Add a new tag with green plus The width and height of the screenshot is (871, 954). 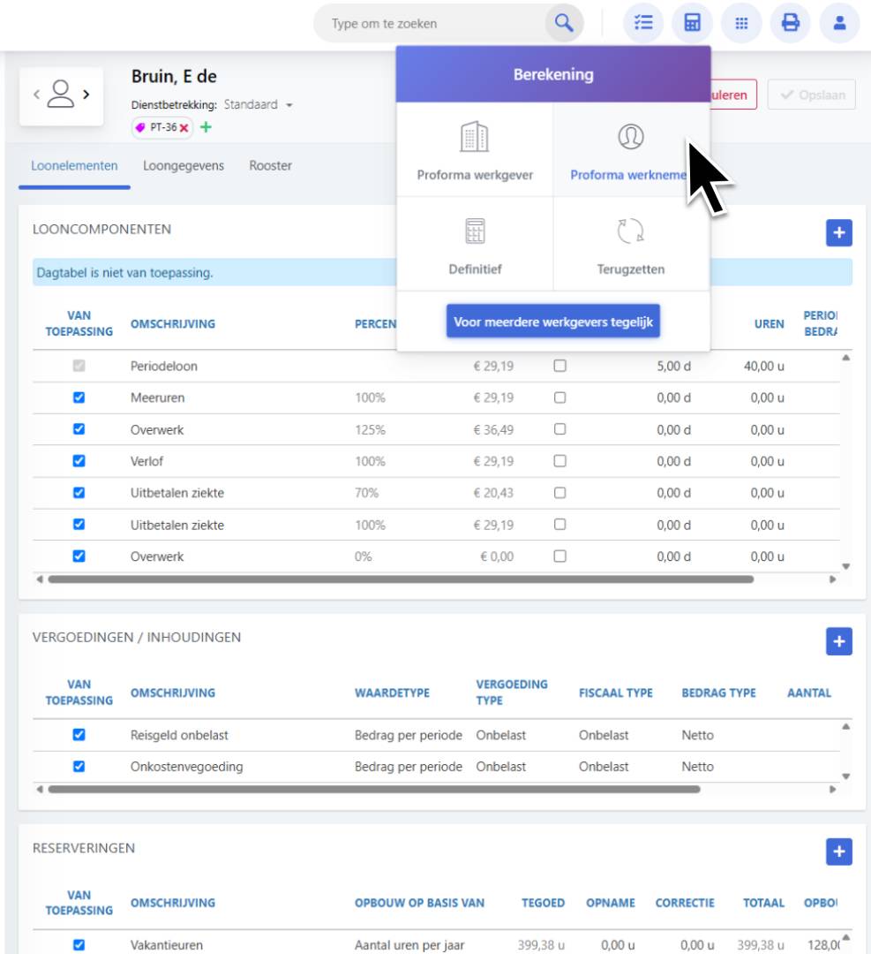tap(206, 128)
